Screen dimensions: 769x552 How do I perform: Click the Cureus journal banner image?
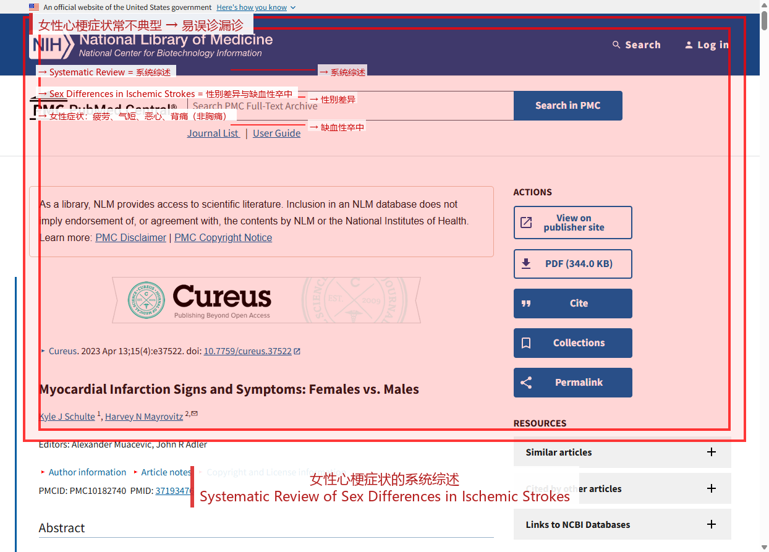click(266, 300)
